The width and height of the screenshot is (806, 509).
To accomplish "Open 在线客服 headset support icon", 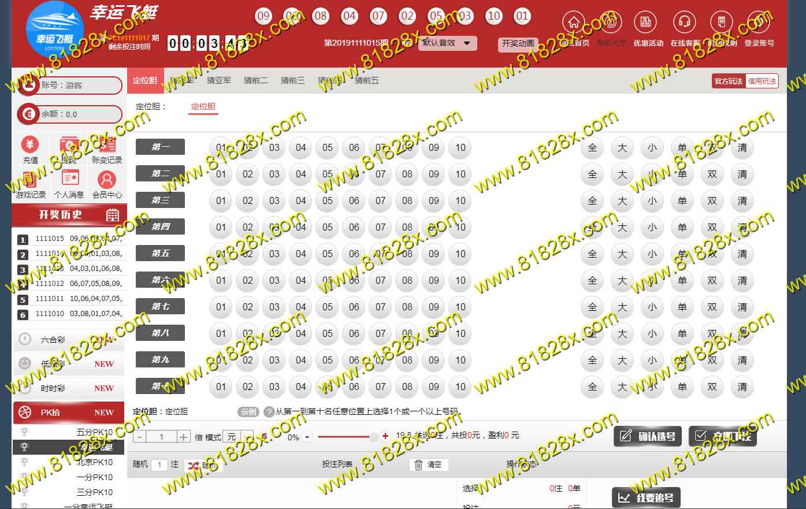I will pyautogui.click(x=684, y=24).
